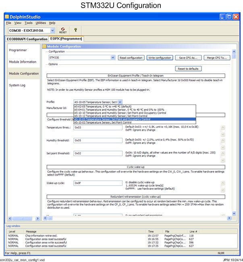The image size is (243, 262).
Task: Click the File column header in log
Action: coord(167,231)
